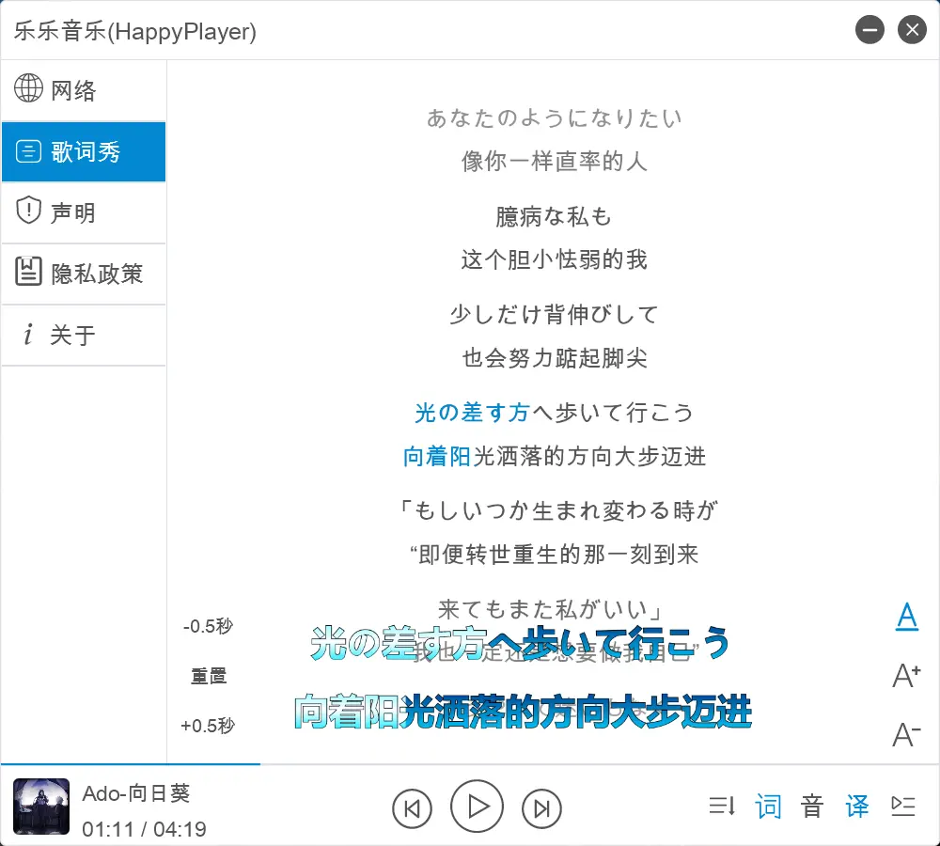Change playback order mode icon
The height and width of the screenshot is (846, 940).
coord(722,806)
